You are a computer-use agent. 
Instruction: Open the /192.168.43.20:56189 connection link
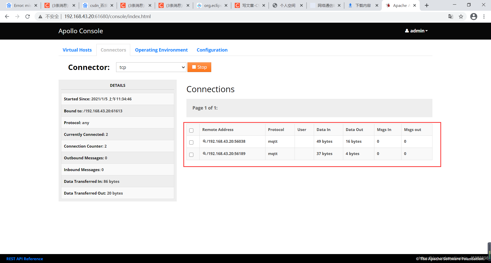(x=226, y=153)
